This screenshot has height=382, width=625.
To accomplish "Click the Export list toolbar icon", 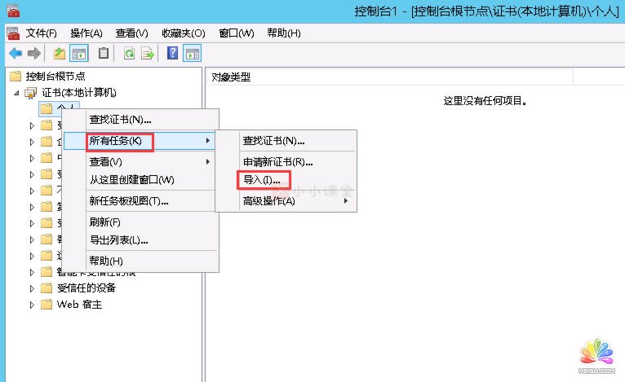I will [148, 53].
